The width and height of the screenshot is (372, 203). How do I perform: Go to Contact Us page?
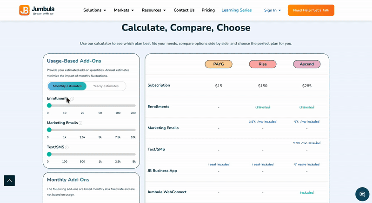pyautogui.click(x=184, y=10)
